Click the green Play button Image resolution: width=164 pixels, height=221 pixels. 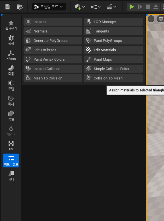point(132,7)
